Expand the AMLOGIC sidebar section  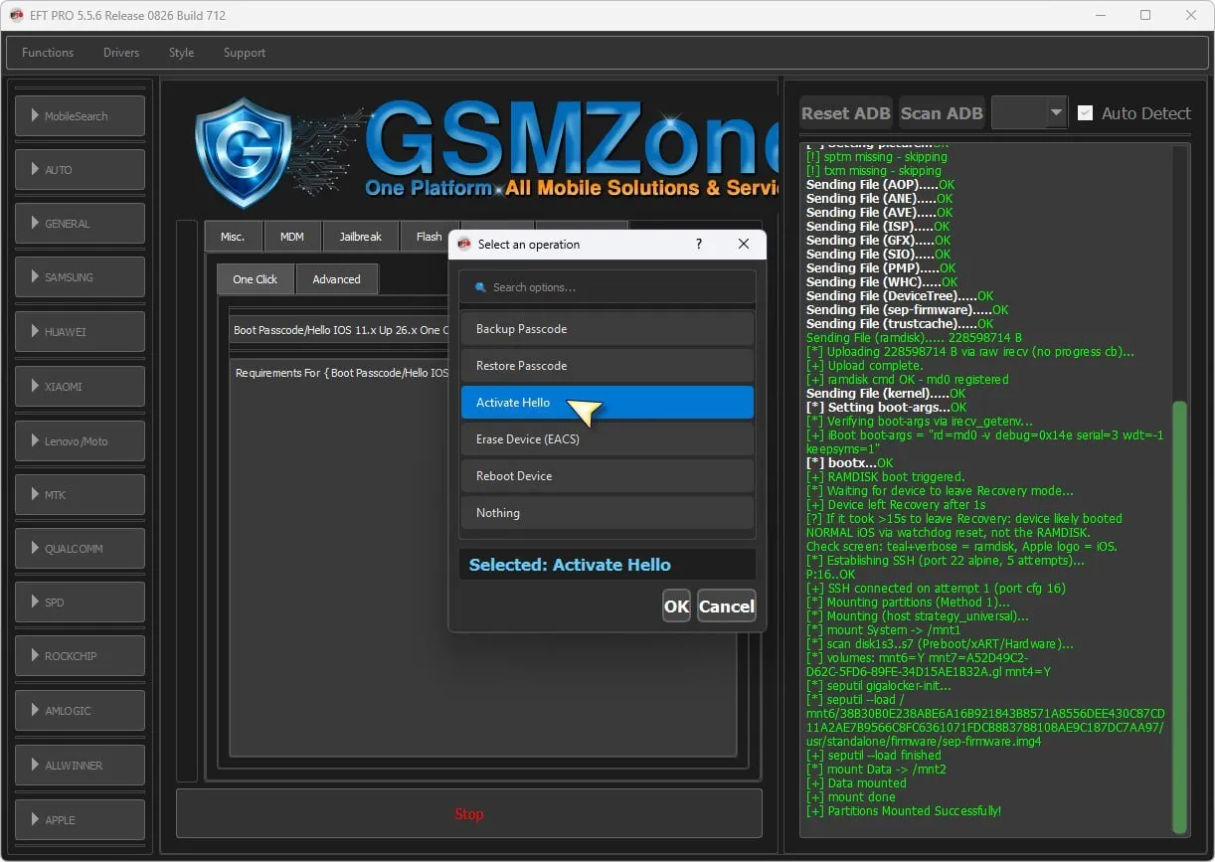click(x=80, y=711)
